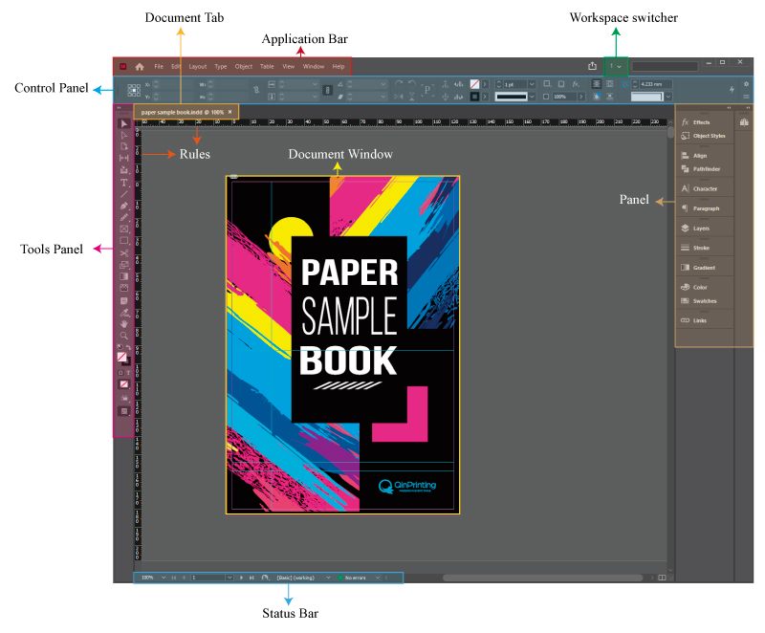The image size is (765, 633).
Task: Open the Object Styles panel
Action: tap(705, 136)
